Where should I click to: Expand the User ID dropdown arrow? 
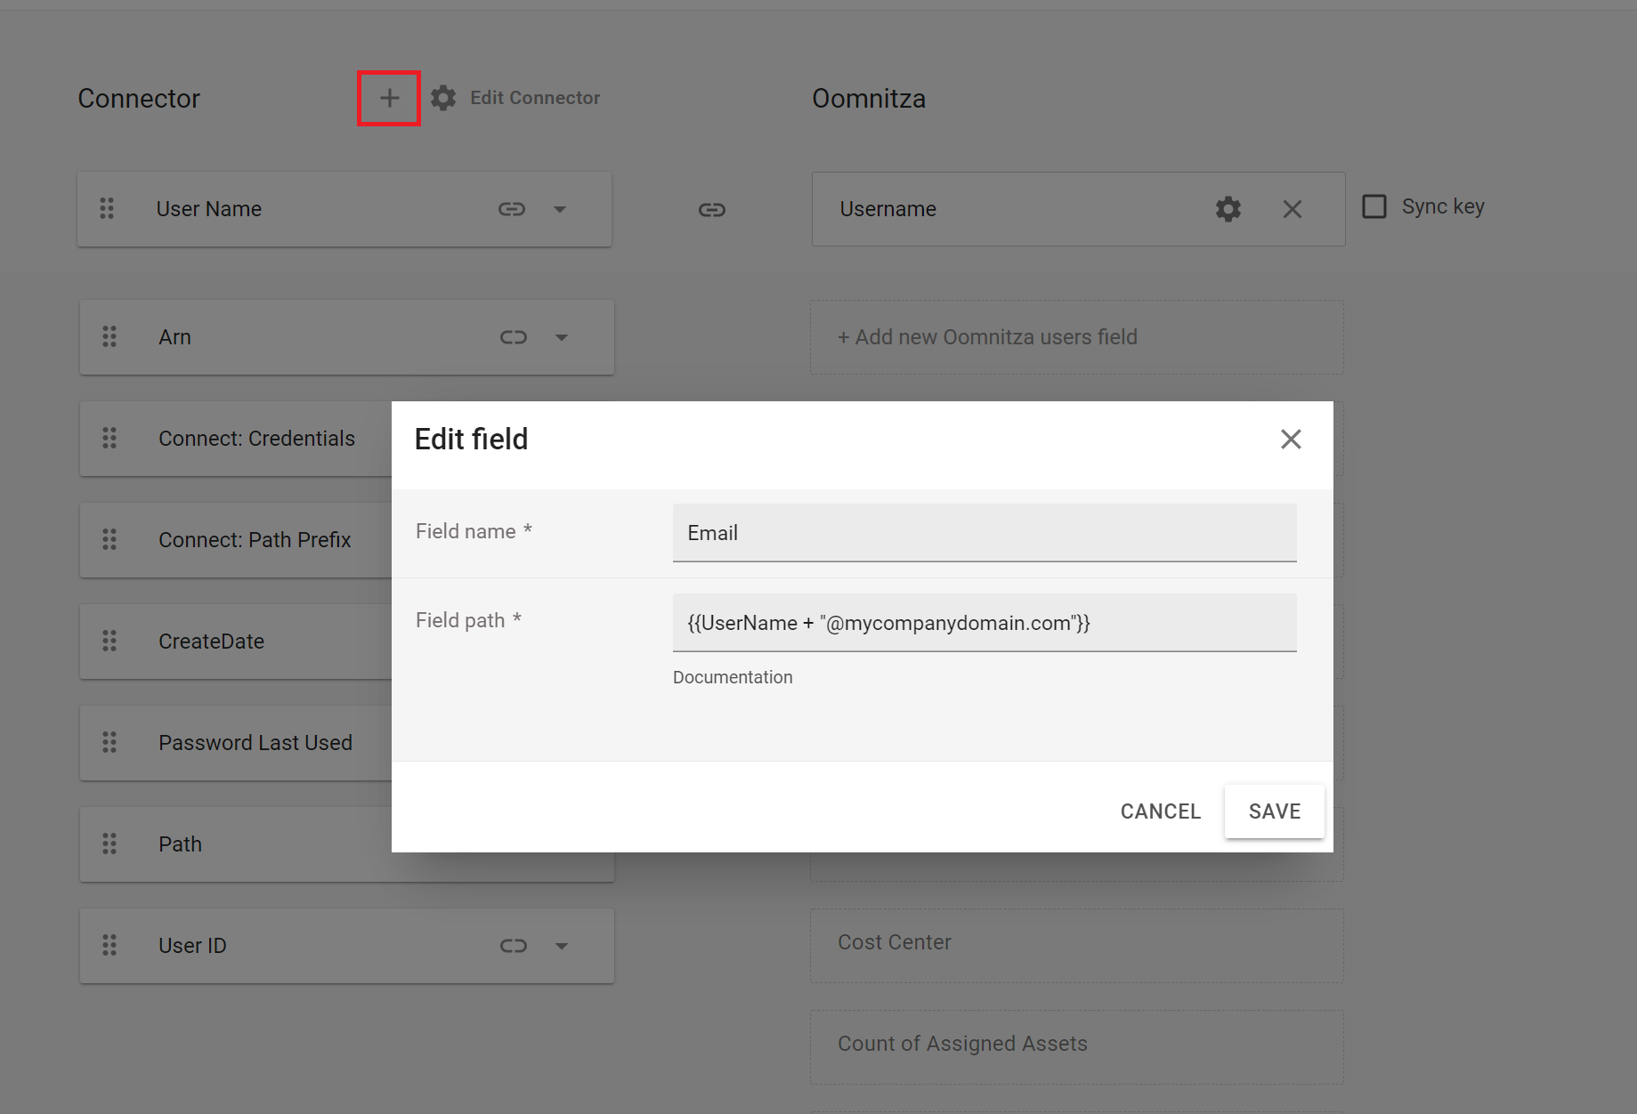[562, 947]
